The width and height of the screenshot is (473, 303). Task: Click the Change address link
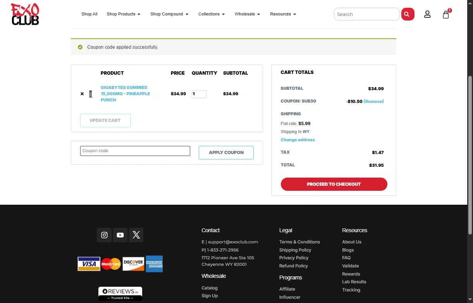(298, 140)
